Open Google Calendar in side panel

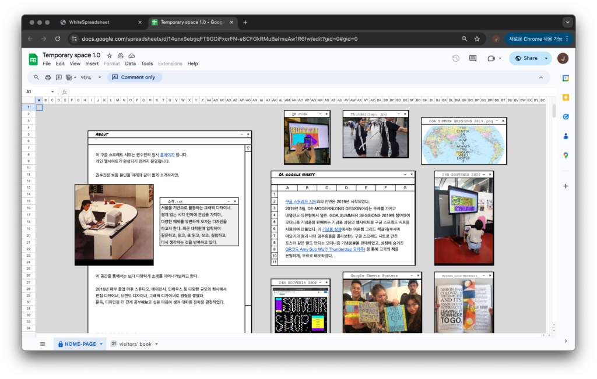(x=566, y=77)
